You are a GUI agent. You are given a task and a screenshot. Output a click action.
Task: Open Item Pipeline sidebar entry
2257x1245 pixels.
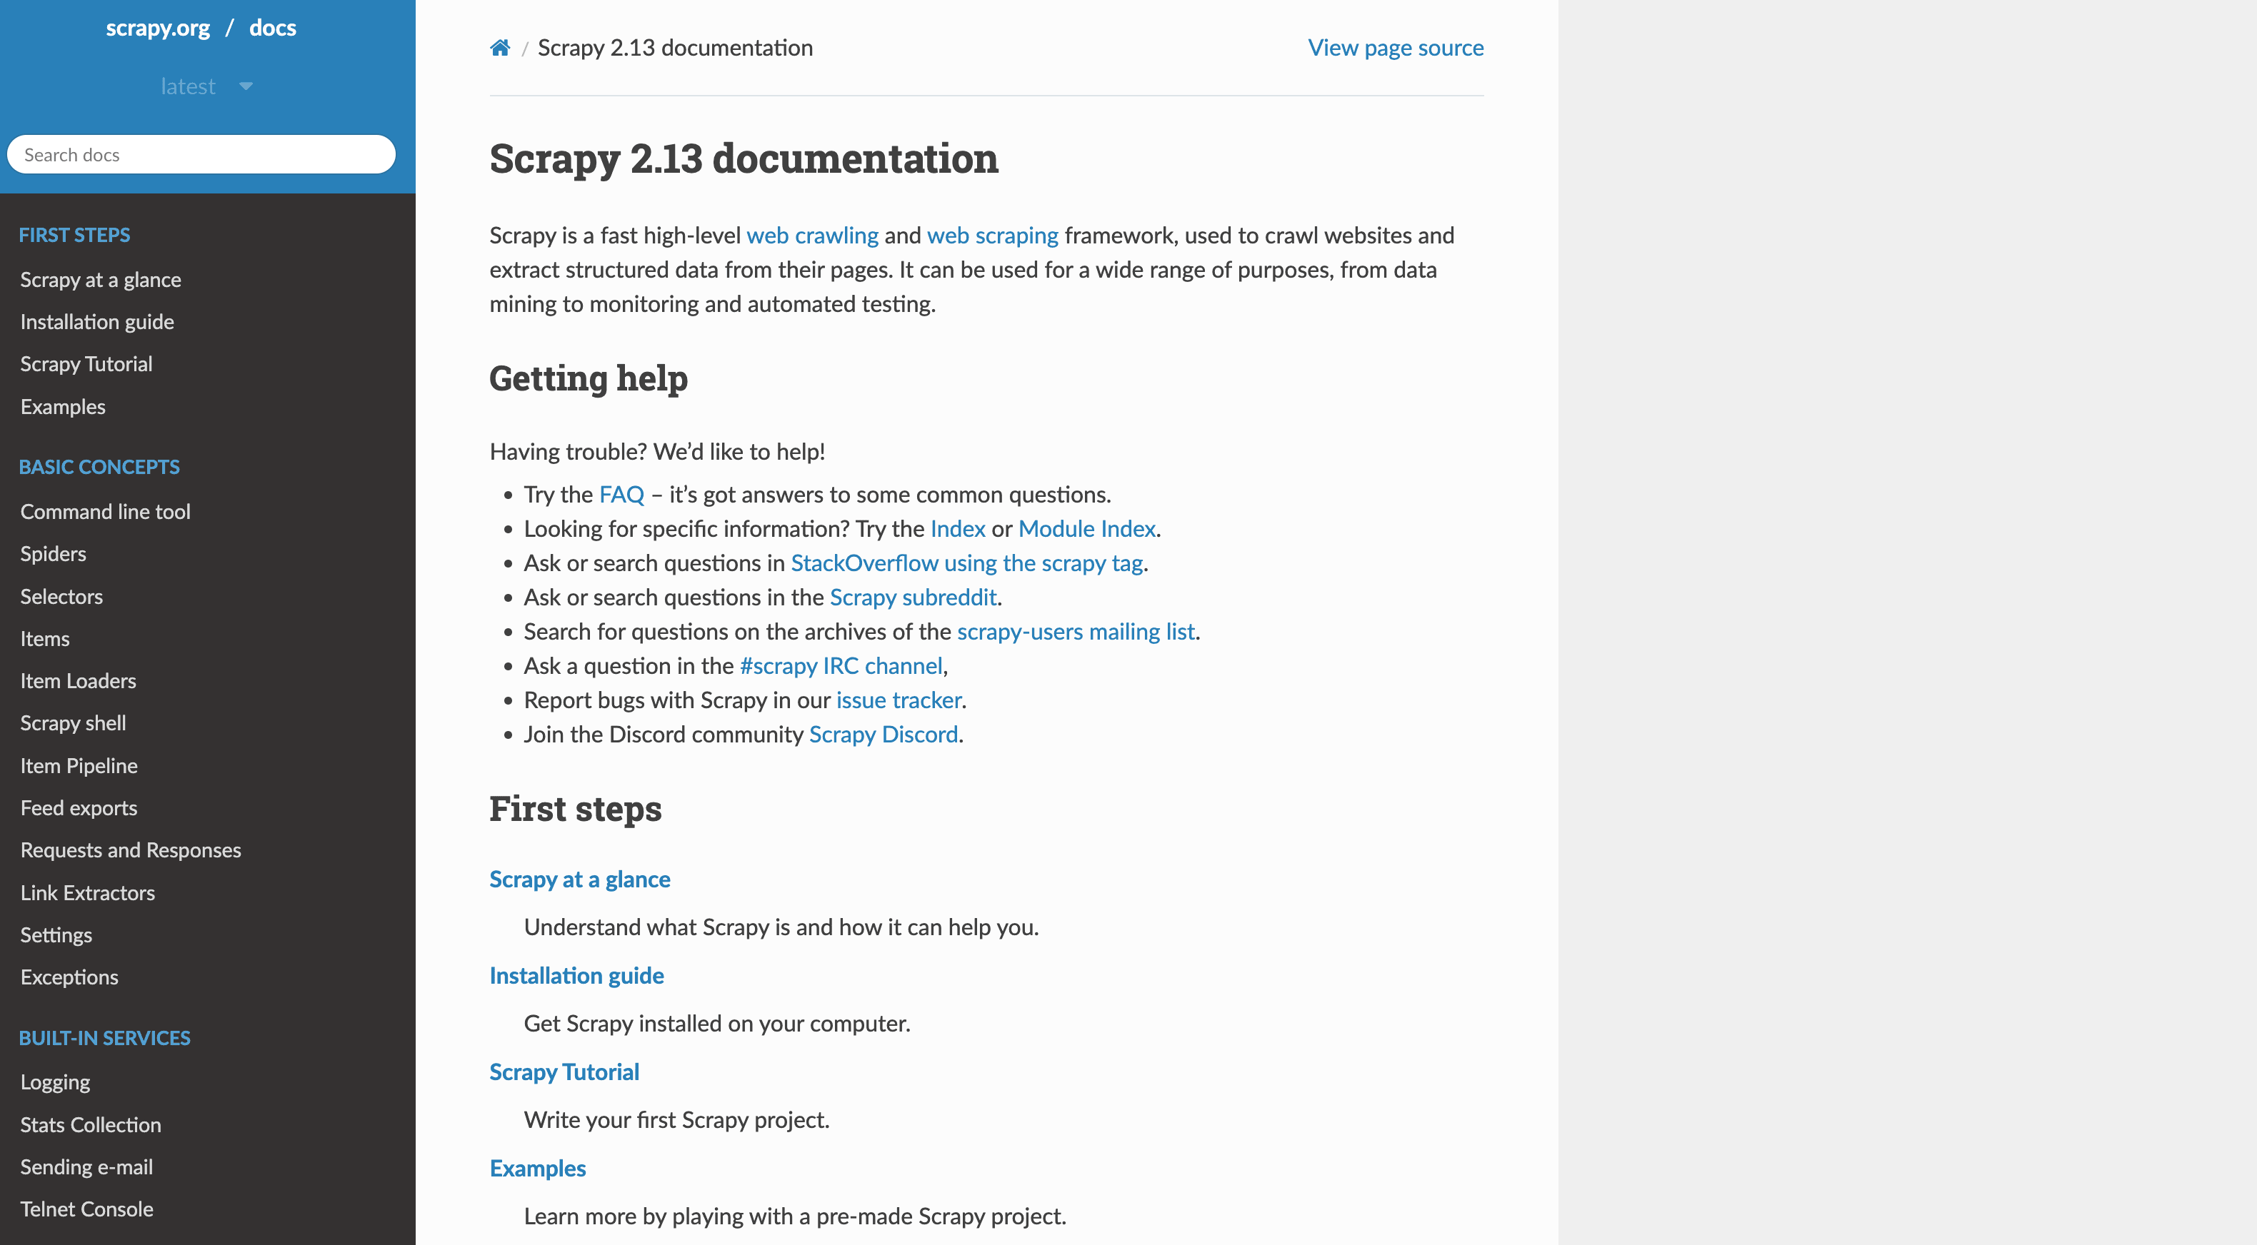point(79,765)
